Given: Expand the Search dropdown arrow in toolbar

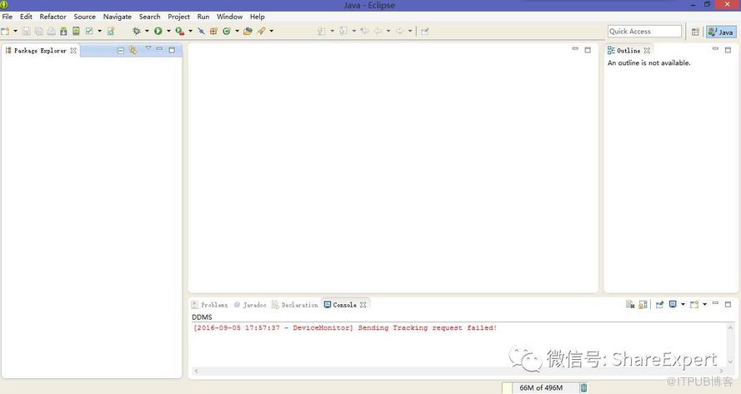Looking at the screenshot, I should pyautogui.click(x=271, y=31).
